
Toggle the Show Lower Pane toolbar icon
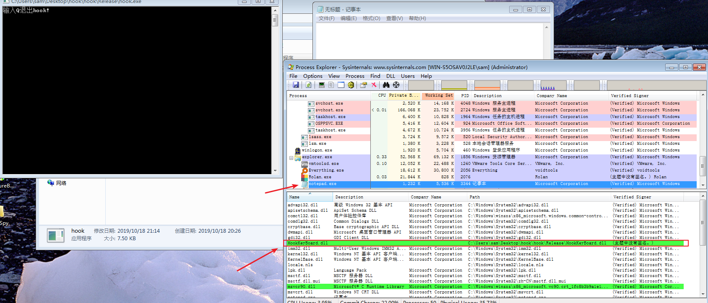point(341,85)
